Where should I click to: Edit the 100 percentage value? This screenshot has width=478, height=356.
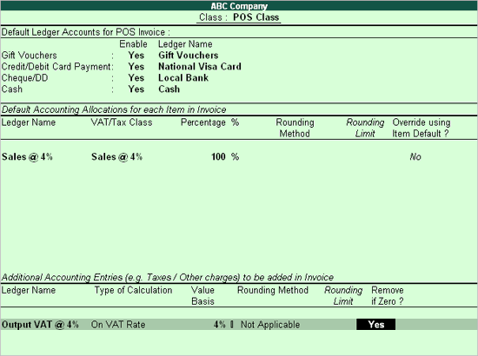pyautogui.click(x=218, y=156)
